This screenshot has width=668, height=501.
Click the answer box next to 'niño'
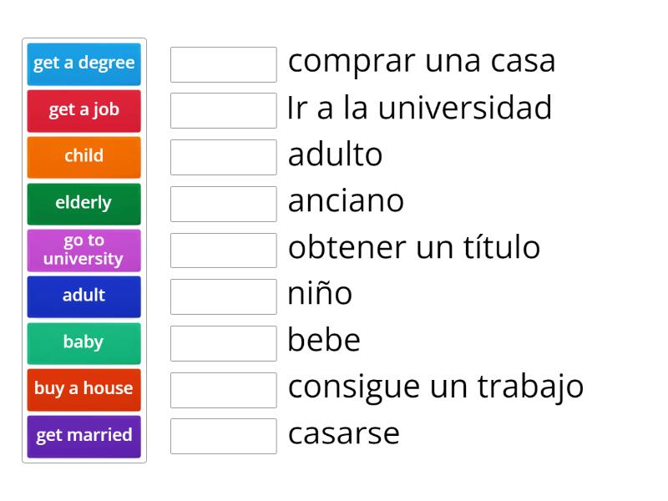(223, 295)
